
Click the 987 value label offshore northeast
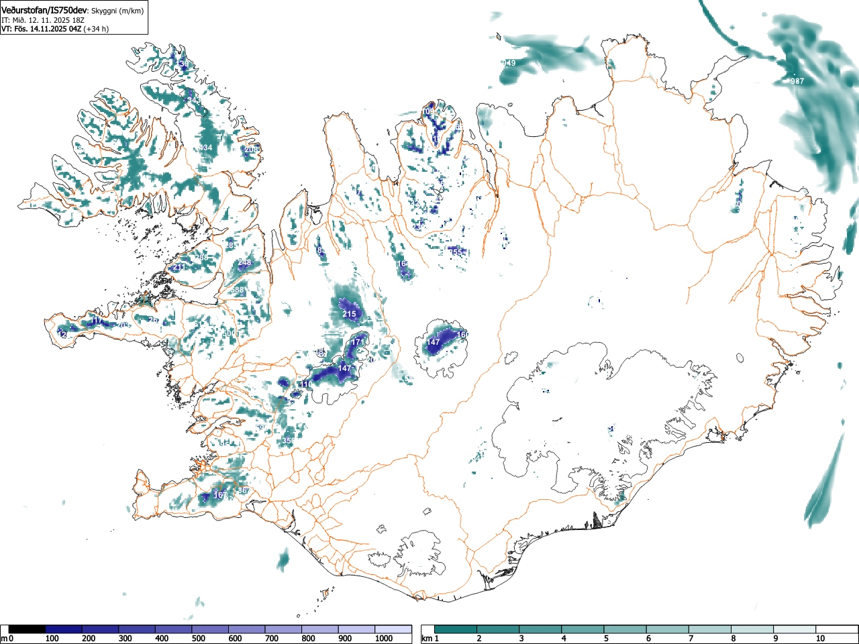pos(797,81)
